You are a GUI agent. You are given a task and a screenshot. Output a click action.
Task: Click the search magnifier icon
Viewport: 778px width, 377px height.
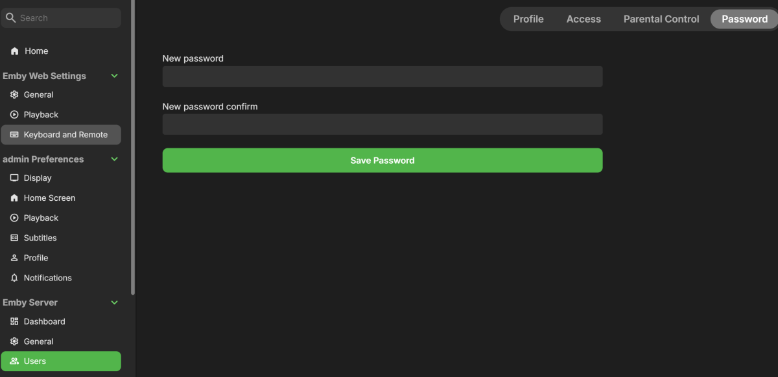tap(10, 18)
